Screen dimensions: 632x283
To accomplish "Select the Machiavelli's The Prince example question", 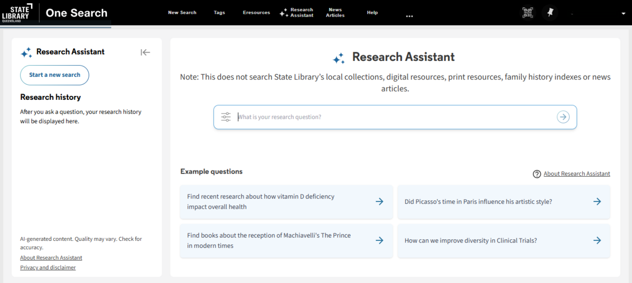I will pyautogui.click(x=286, y=240).
